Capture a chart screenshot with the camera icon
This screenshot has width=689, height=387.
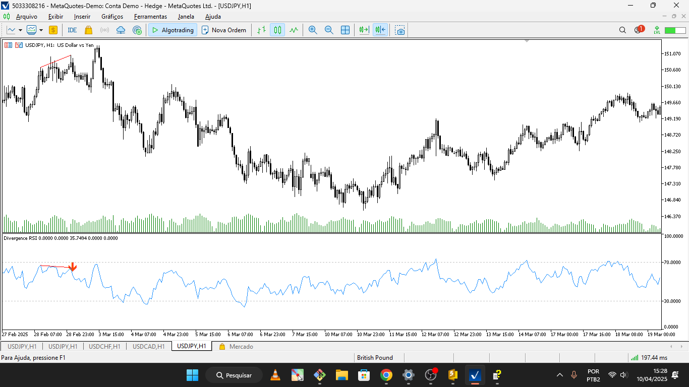tap(399, 30)
